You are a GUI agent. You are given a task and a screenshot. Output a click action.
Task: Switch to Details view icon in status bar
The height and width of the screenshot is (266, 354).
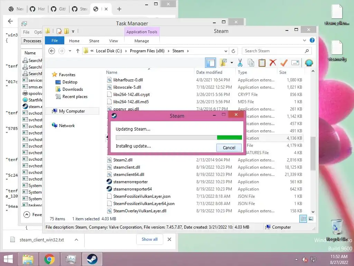[303, 219]
